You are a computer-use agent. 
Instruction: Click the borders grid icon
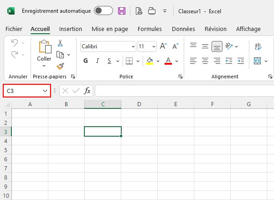tap(129, 61)
